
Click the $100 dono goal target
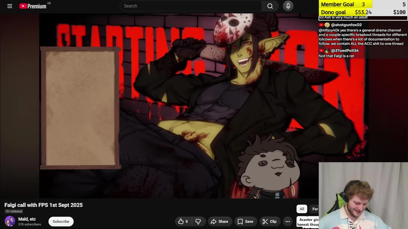coord(399,12)
